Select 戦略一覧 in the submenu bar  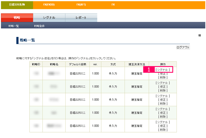pyautogui.click(x=14, y=26)
